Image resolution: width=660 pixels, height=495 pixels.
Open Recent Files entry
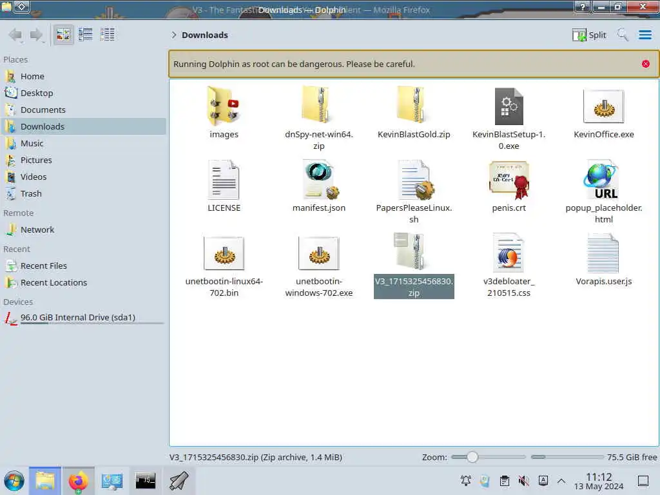(83, 266)
